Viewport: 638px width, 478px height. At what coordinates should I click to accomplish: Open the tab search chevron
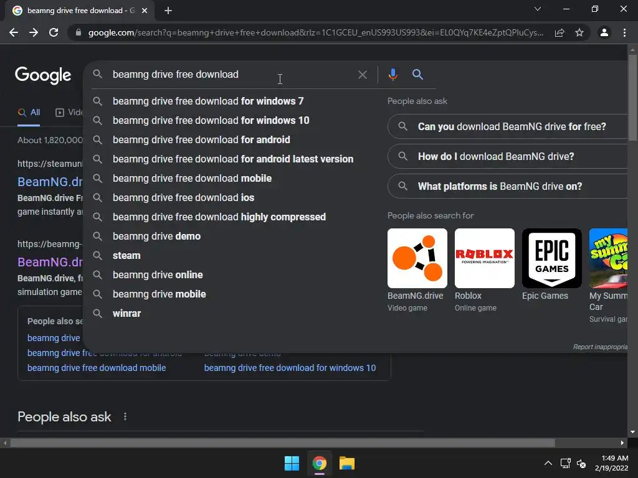[x=538, y=9]
